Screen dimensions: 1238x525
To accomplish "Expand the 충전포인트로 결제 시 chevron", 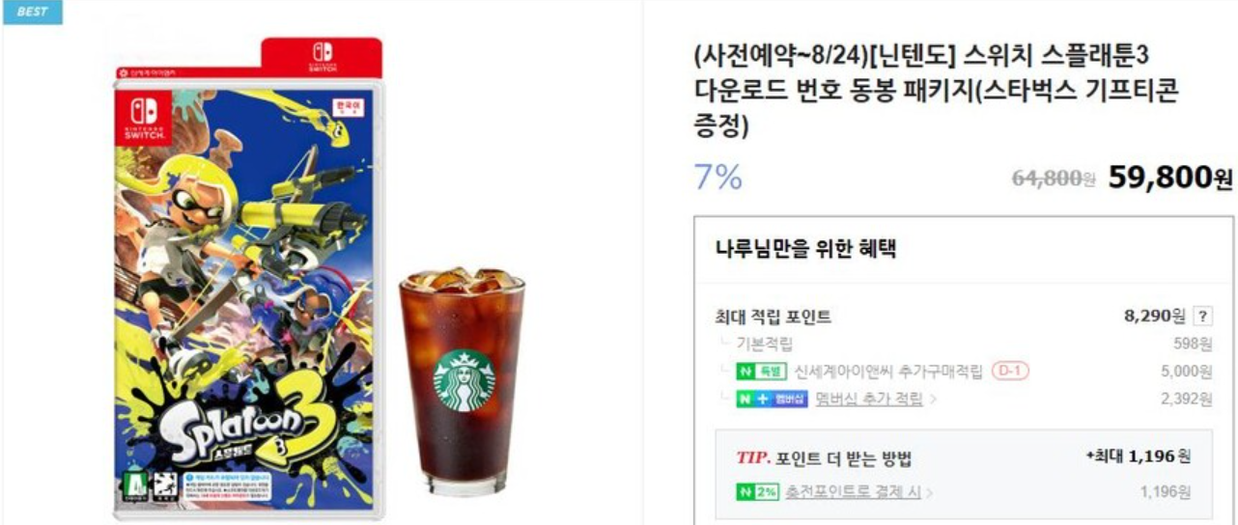I will coord(929,493).
